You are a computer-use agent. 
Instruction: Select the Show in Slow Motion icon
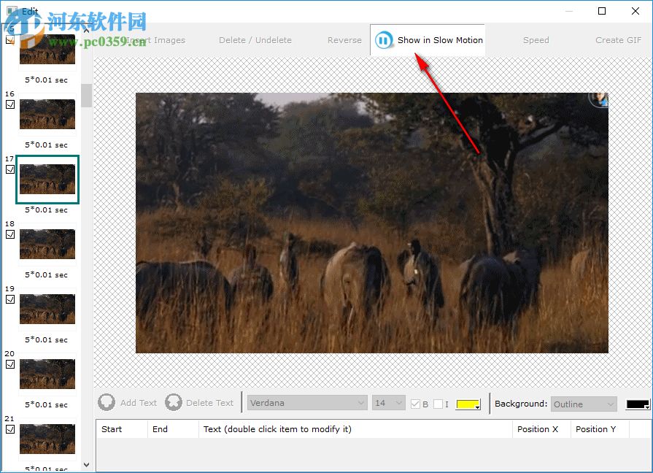pos(384,40)
